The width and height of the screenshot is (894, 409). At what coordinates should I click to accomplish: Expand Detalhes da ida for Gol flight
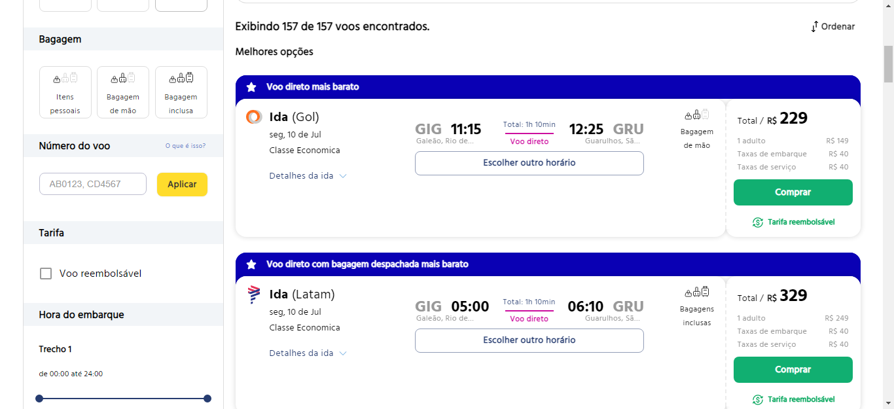308,176
